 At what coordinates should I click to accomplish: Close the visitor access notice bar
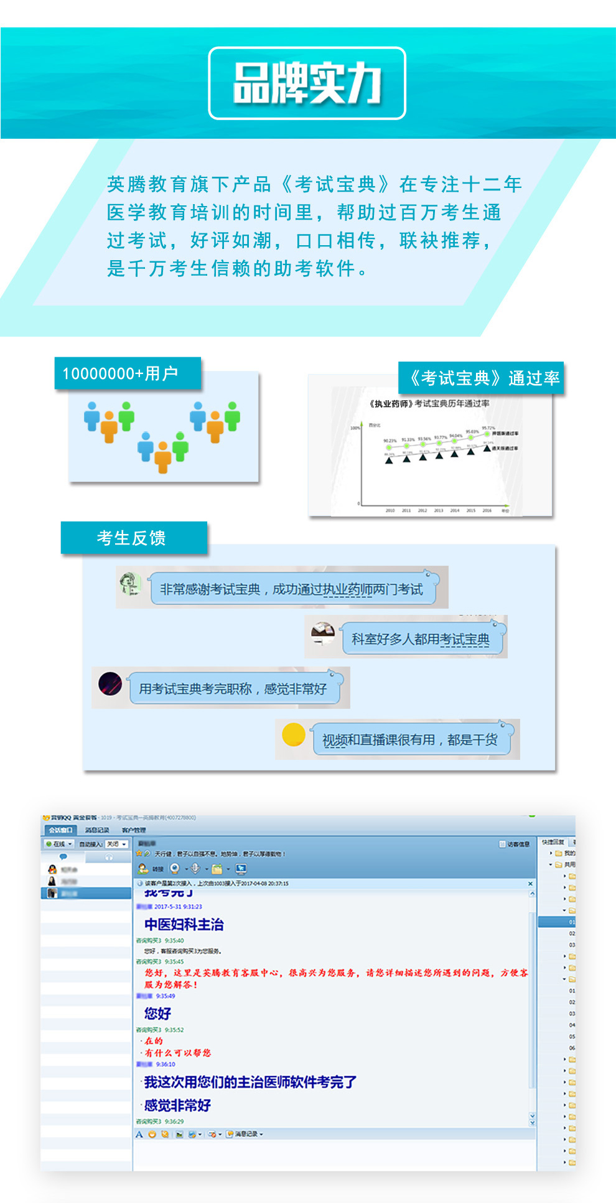point(531,884)
